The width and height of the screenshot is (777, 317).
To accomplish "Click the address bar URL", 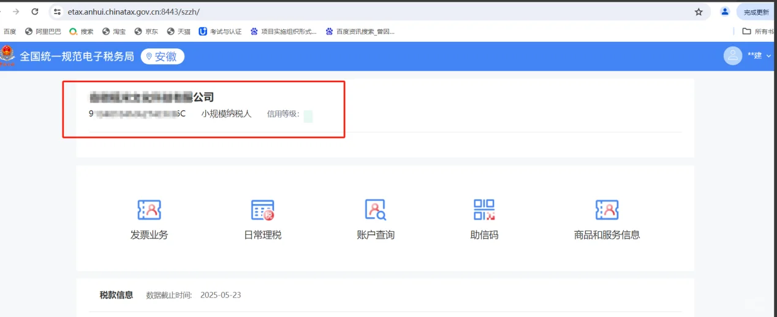I will (134, 12).
